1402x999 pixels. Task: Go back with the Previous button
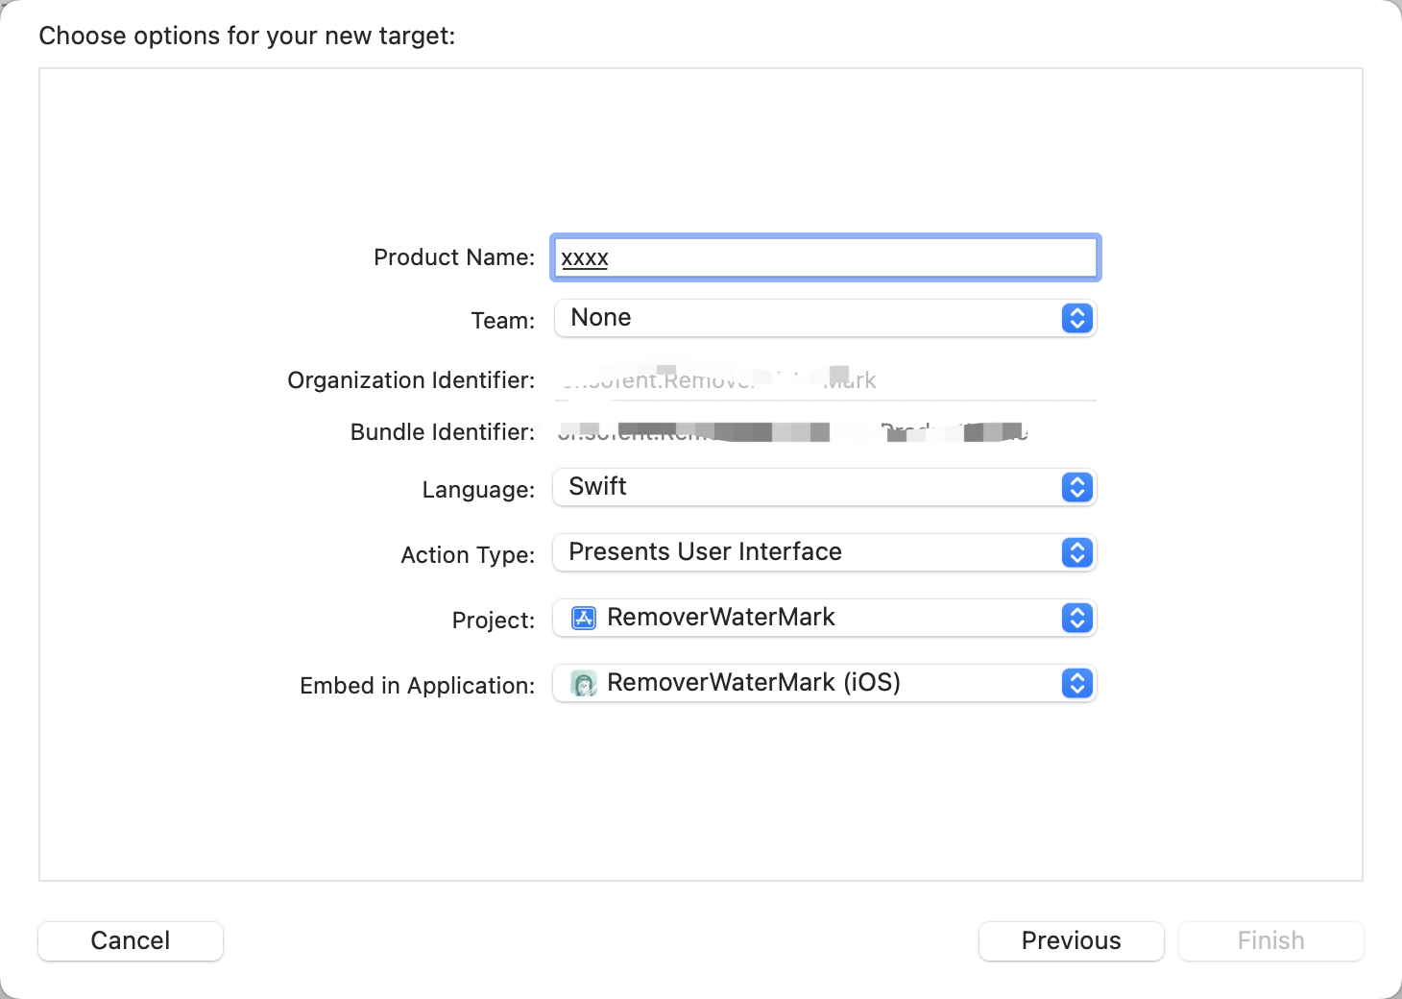pos(1071,940)
